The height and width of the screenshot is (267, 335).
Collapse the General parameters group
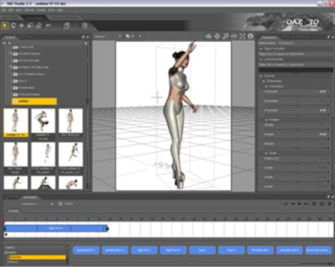262,76
